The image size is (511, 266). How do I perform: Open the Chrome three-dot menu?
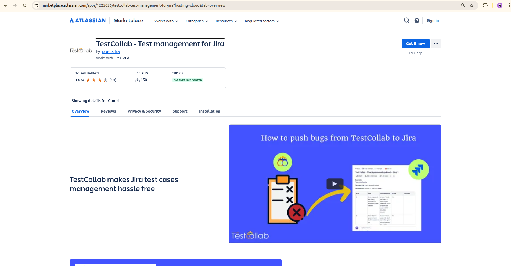(509, 5)
